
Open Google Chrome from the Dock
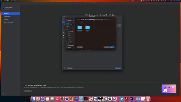coord(72,99)
